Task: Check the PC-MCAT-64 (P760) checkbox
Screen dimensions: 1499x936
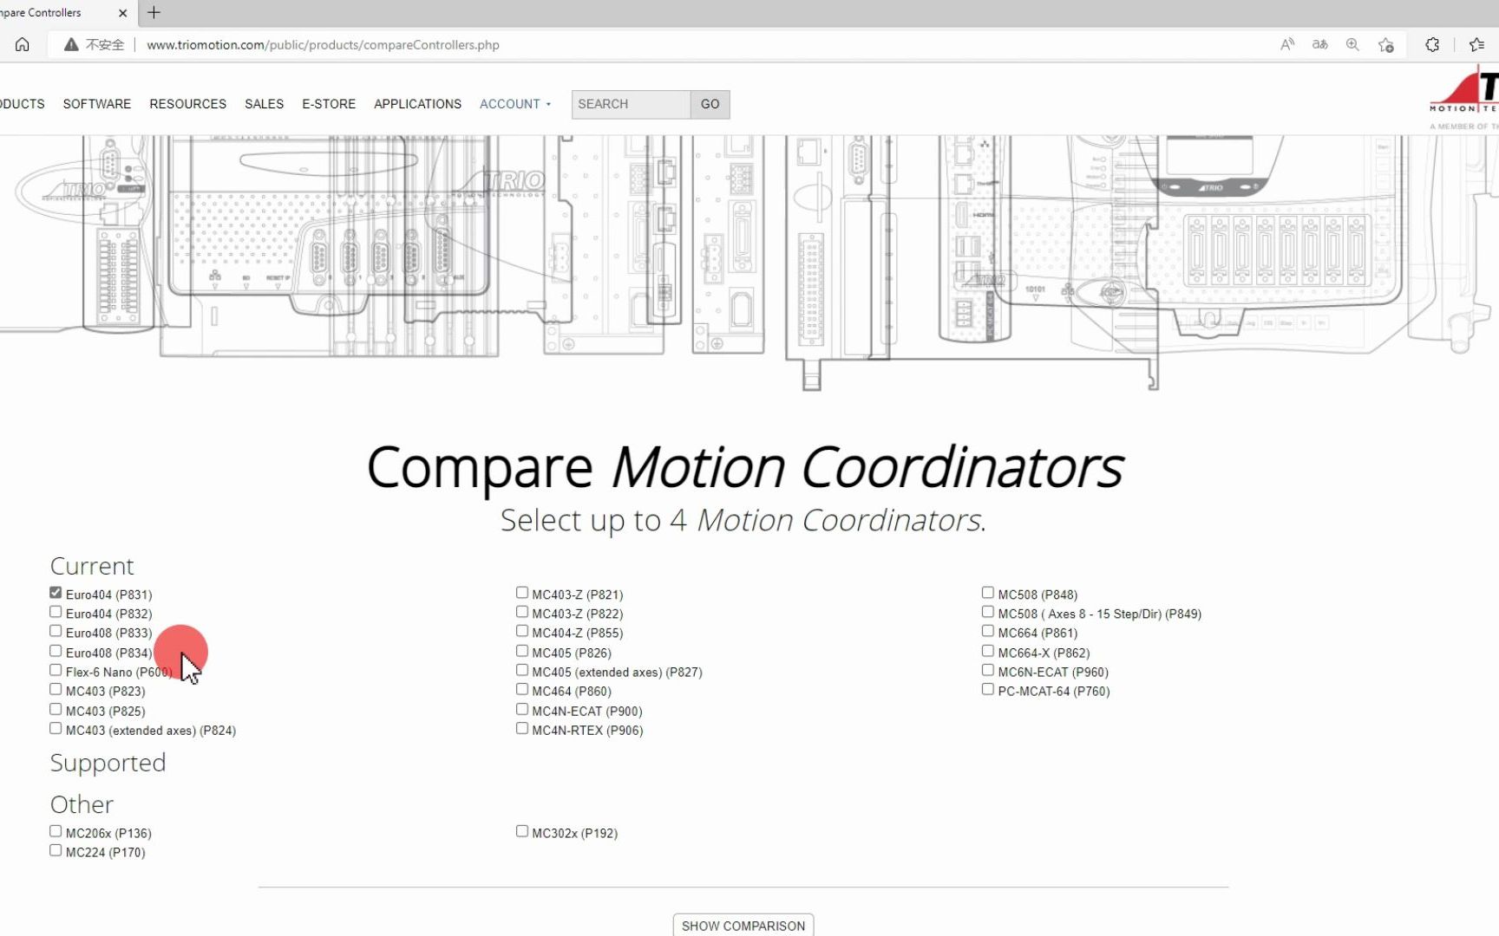Action: pyautogui.click(x=988, y=689)
